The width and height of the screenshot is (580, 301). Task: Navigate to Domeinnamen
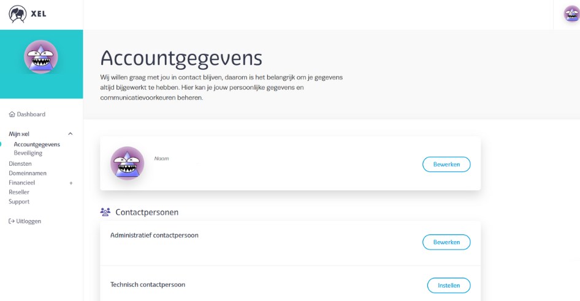point(28,173)
